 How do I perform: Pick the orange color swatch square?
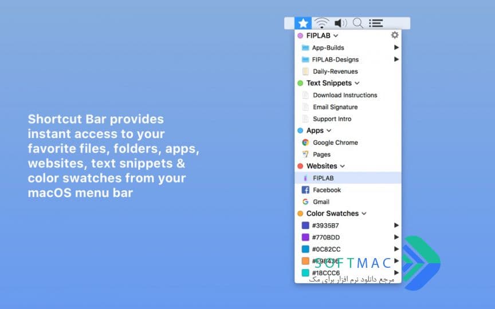(x=305, y=261)
